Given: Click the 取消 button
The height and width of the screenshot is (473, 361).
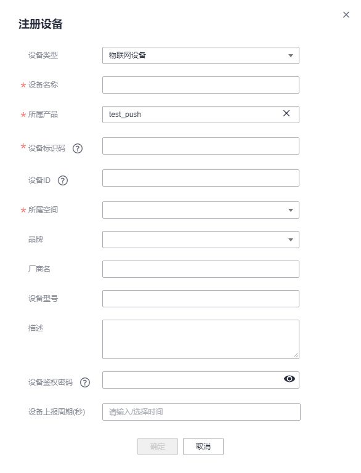Looking at the screenshot, I should (203, 447).
